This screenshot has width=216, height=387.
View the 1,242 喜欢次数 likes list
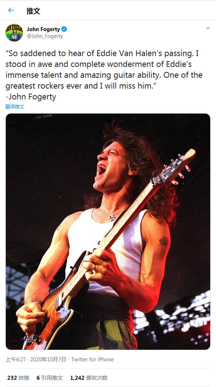point(89,378)
